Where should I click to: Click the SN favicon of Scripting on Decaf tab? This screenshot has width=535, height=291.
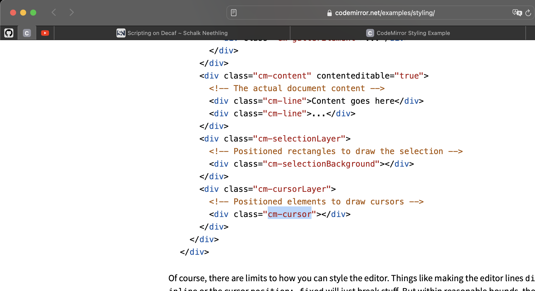tap(121, 33)
